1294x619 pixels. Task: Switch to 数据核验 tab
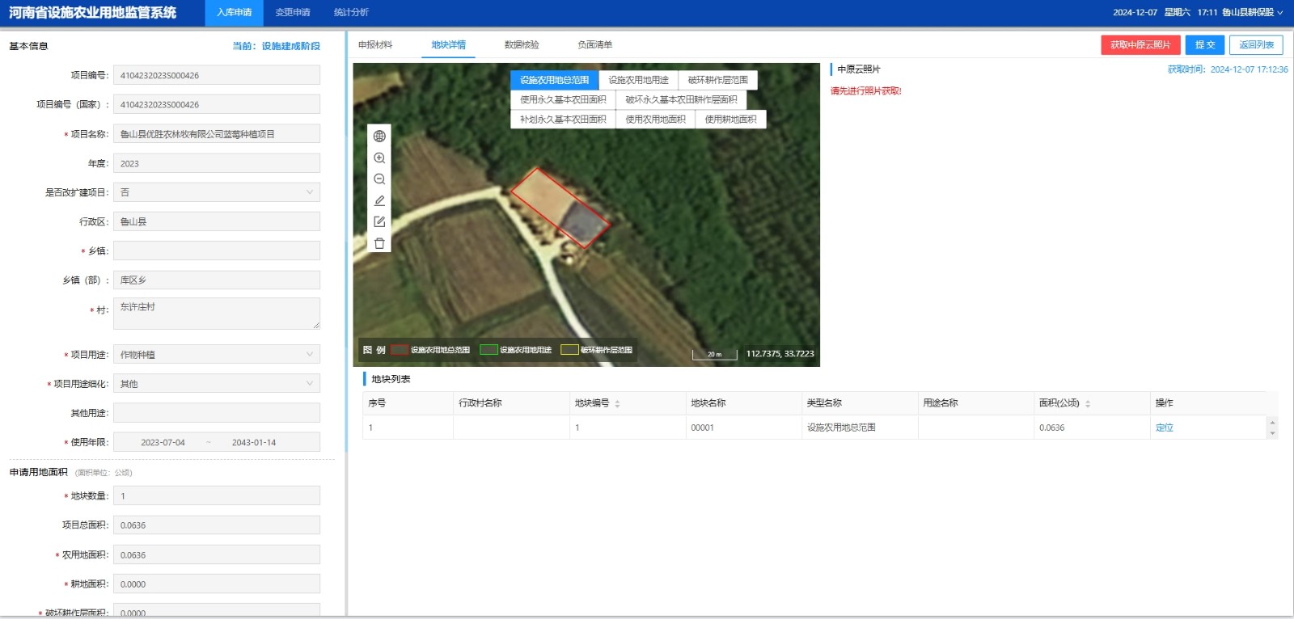(522, 45)
